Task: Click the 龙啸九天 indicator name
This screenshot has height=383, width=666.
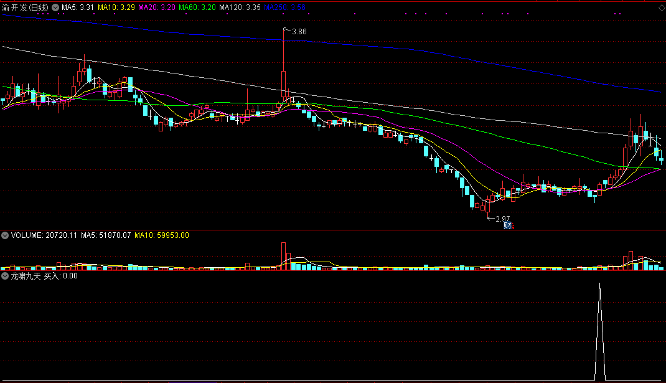Action: pos(26,276)
